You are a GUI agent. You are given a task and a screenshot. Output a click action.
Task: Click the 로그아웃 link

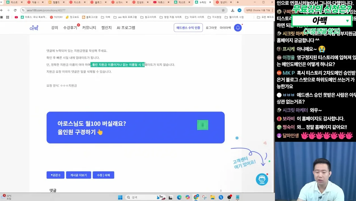pos(211,28)
